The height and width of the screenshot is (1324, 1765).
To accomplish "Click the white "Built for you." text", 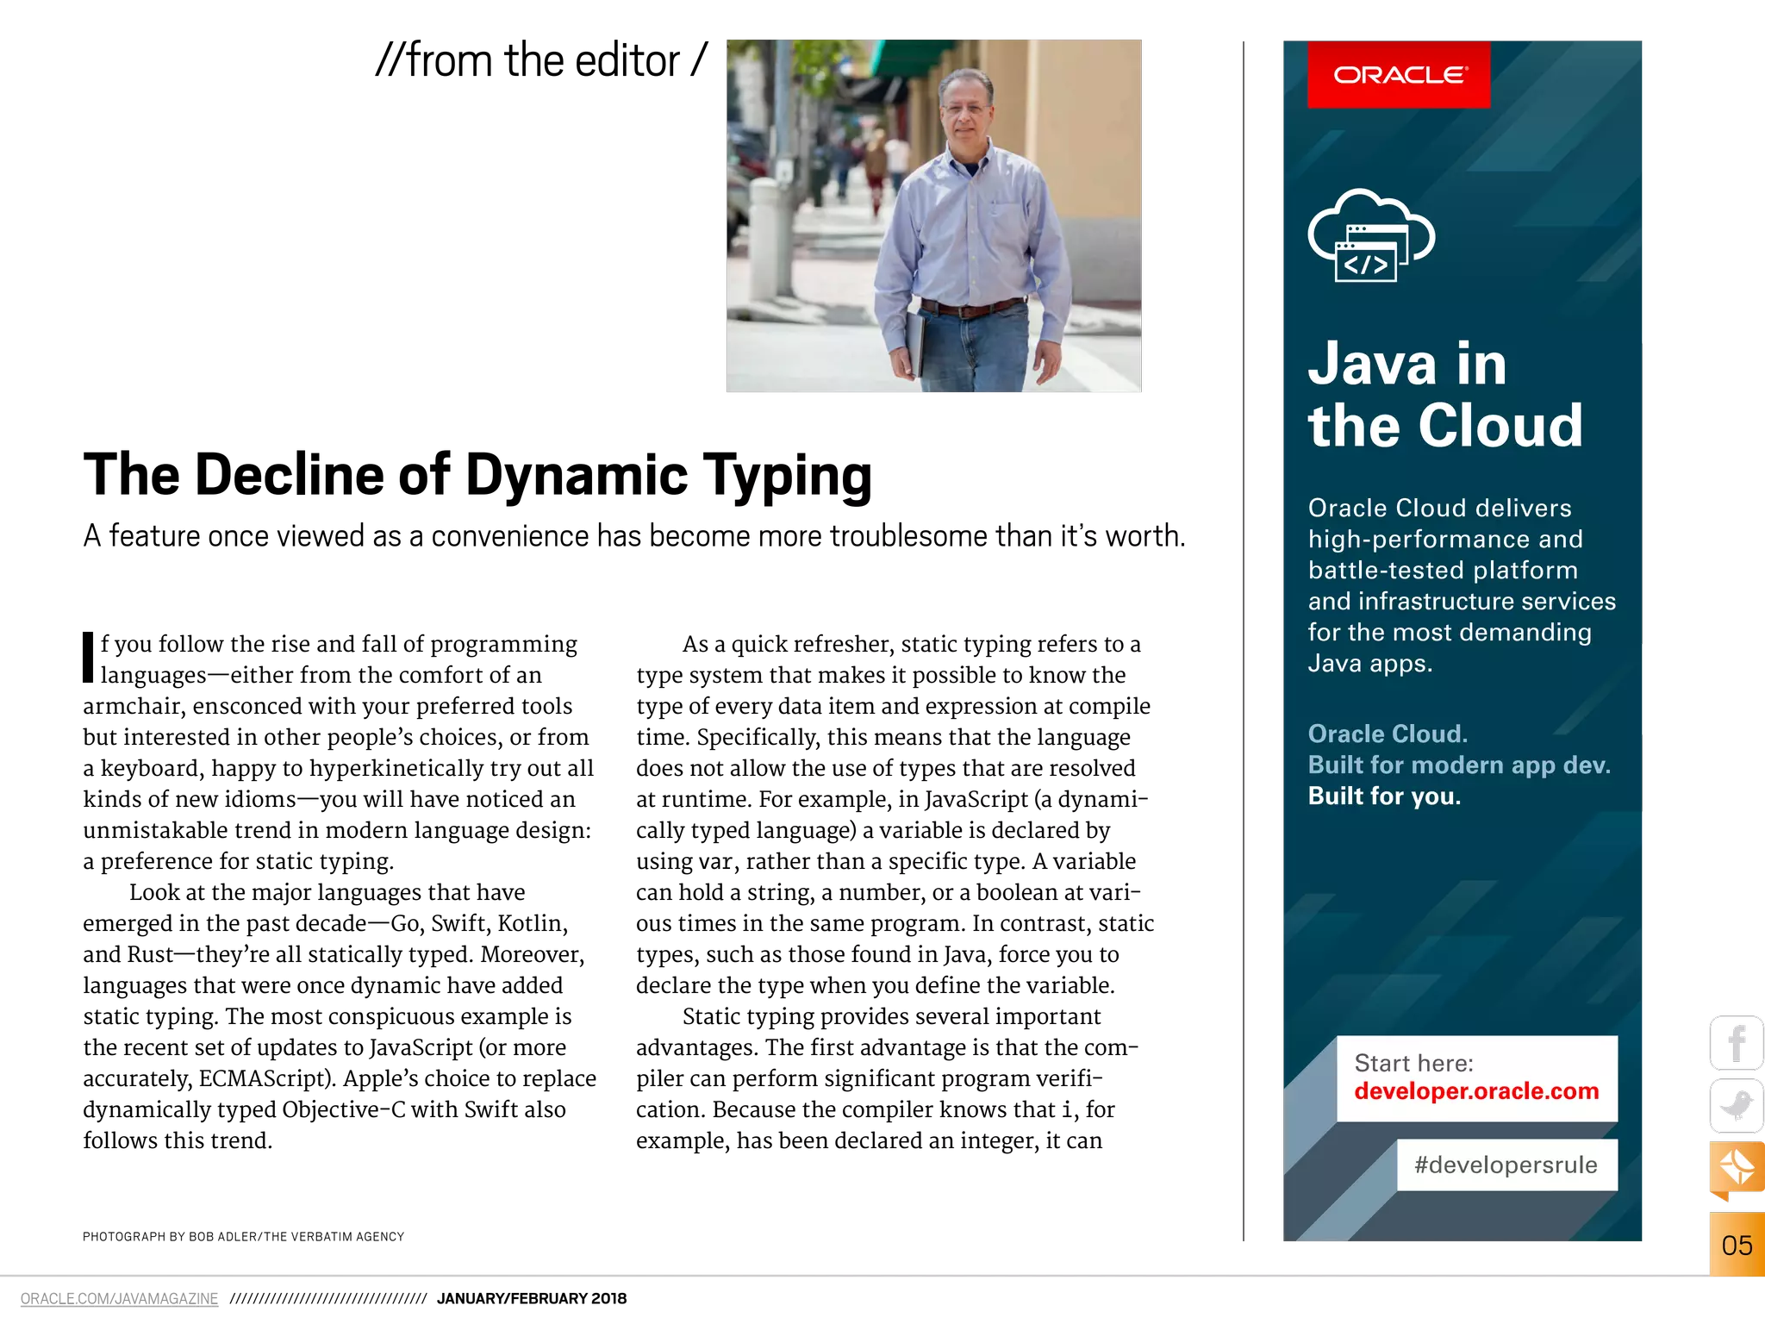I will [1384, 796].
